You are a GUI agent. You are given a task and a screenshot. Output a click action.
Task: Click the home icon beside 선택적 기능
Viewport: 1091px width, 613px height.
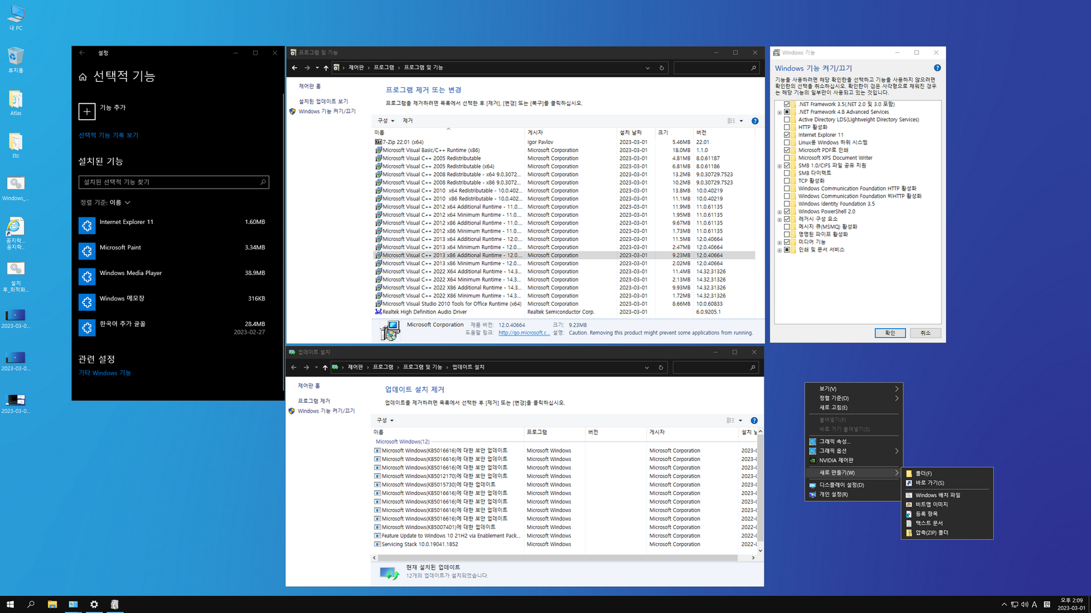click(x=83, y=77)
